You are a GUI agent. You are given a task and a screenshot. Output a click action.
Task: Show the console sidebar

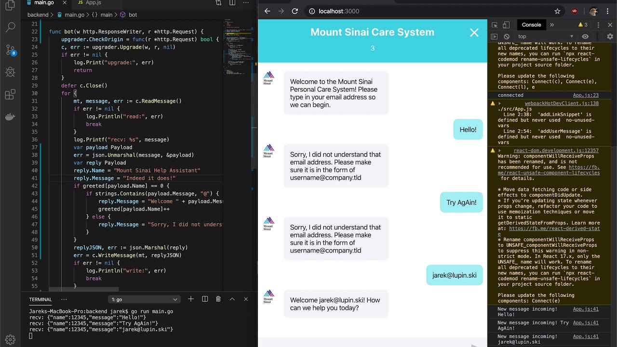(494, 37)
